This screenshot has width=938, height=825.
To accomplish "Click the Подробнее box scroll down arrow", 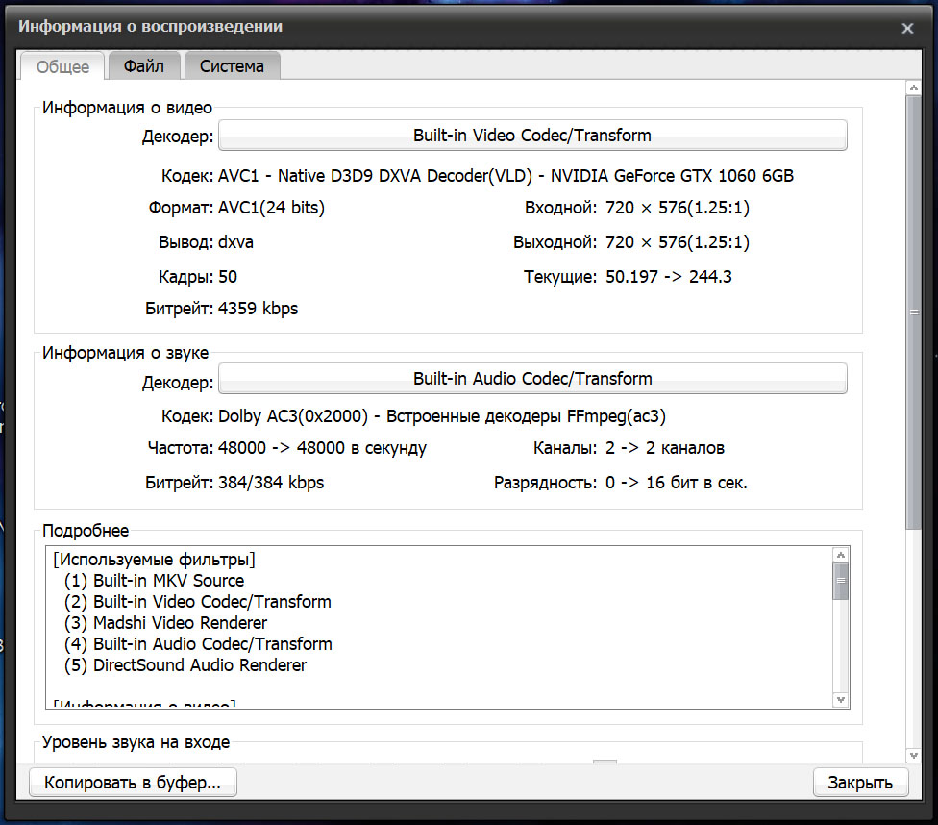I will point(841,700).
